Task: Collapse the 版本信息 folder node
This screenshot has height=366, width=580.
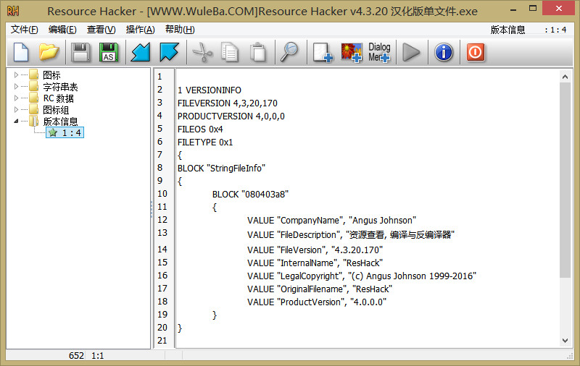Action: [16, 121]
